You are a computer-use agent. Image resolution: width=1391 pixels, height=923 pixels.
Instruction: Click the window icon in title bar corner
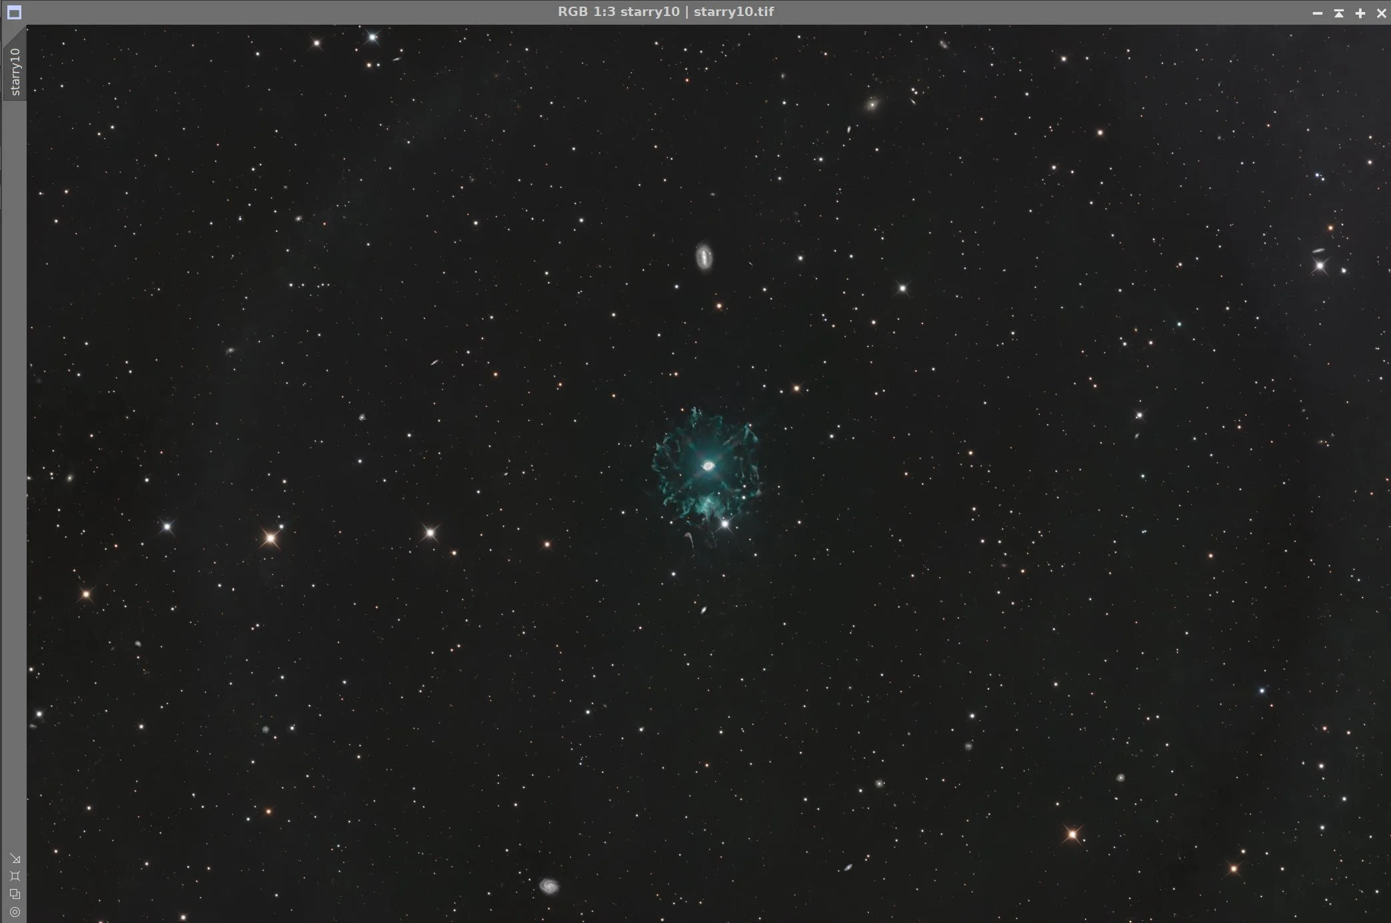coord(14,12)
